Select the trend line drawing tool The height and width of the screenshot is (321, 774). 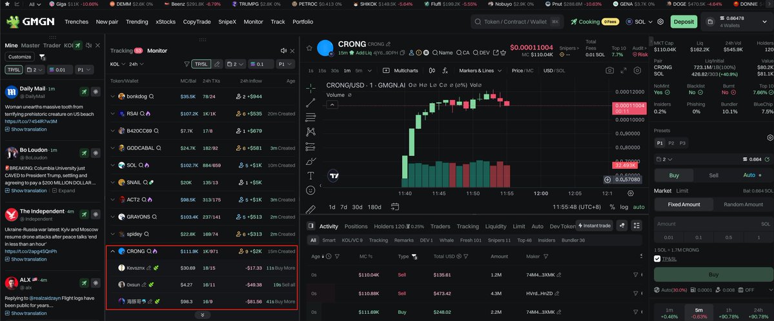point(311,102)
